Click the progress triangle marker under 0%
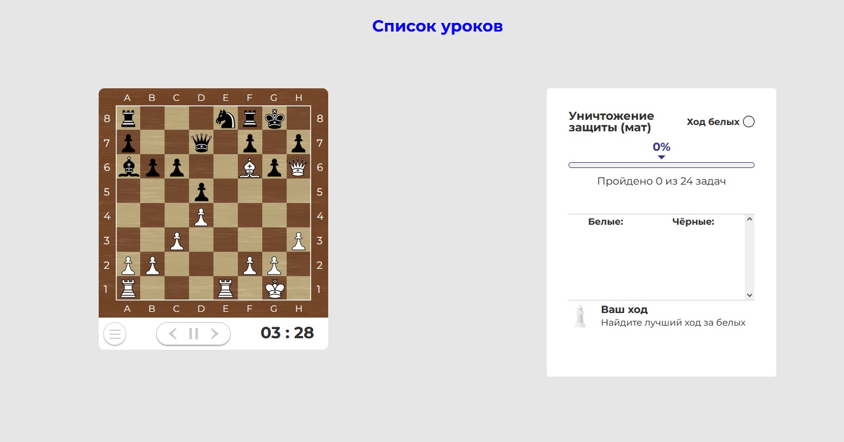This screenshot has height=442, width=844. coord(662,157)
